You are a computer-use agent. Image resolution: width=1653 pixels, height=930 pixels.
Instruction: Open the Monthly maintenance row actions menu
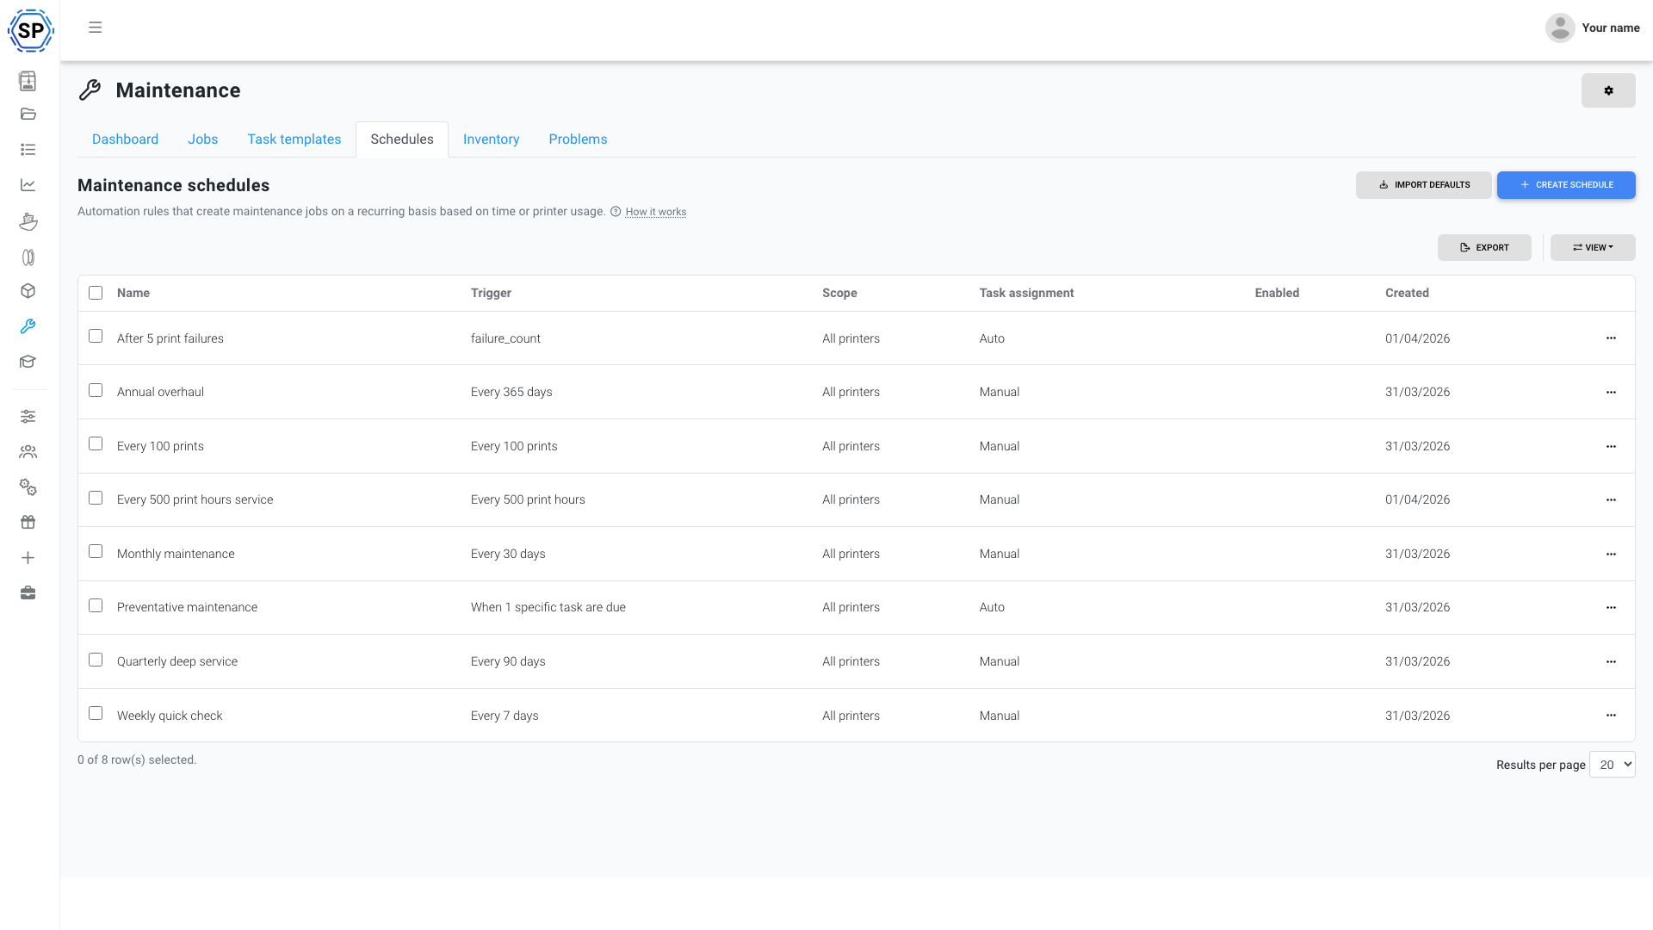[1611, 554]
